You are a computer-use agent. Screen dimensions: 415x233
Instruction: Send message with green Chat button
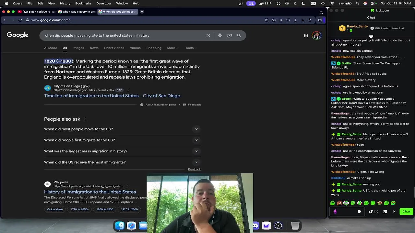tap(406, 212)
